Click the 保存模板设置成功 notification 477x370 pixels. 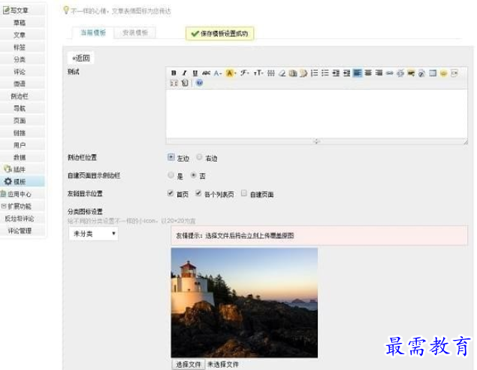click(219, 34)
